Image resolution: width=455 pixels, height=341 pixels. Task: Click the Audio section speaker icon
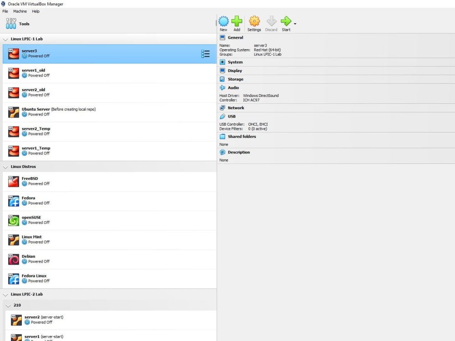pos(222,87)
